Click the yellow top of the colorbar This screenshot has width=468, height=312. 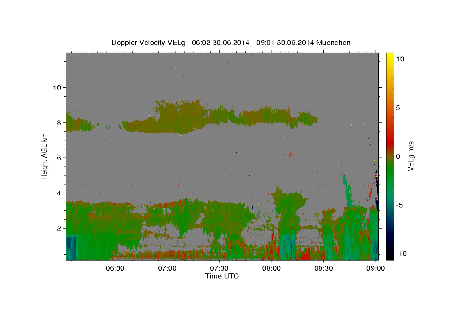(x=390, y=57)
